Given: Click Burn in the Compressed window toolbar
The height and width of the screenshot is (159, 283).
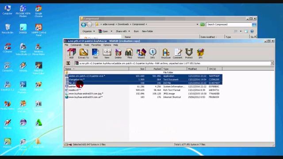Looking at the screenshot, I should (x=136, y=31).
